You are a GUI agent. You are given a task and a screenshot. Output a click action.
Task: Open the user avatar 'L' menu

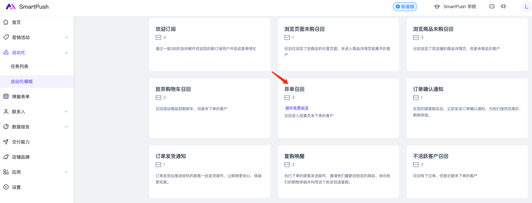[x=526, y=7]
